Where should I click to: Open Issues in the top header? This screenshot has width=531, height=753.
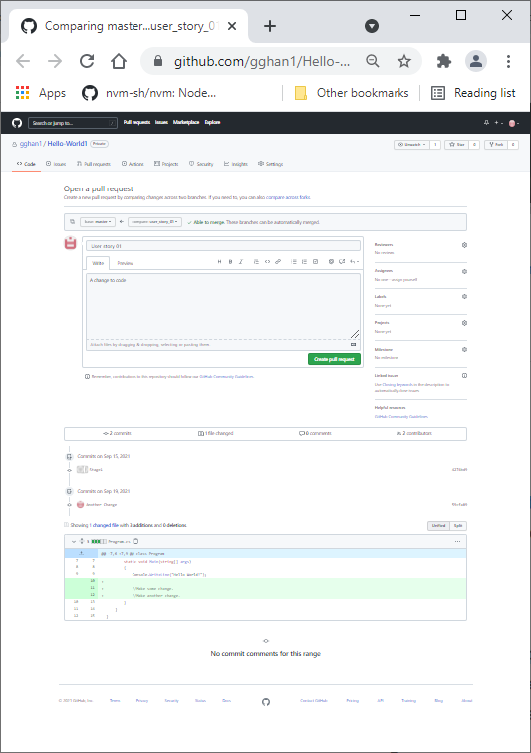161,122
